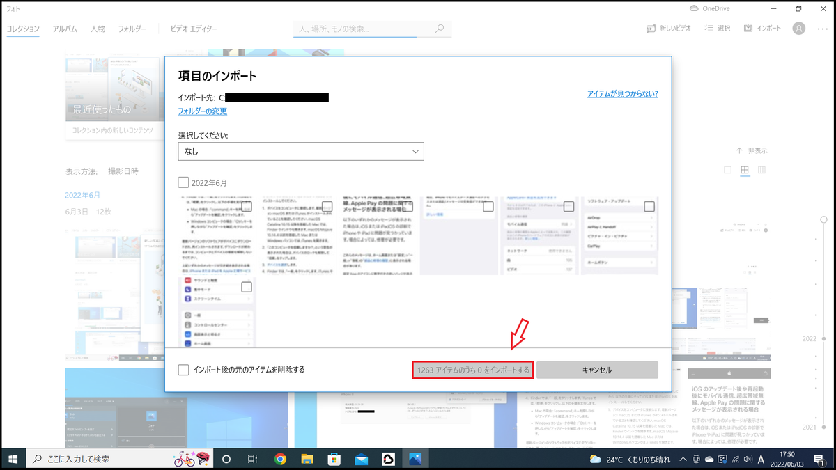Expand hidden system tray icons chevron
The image size is (836, 470).
pyautogui.click(x=682, y=460)
